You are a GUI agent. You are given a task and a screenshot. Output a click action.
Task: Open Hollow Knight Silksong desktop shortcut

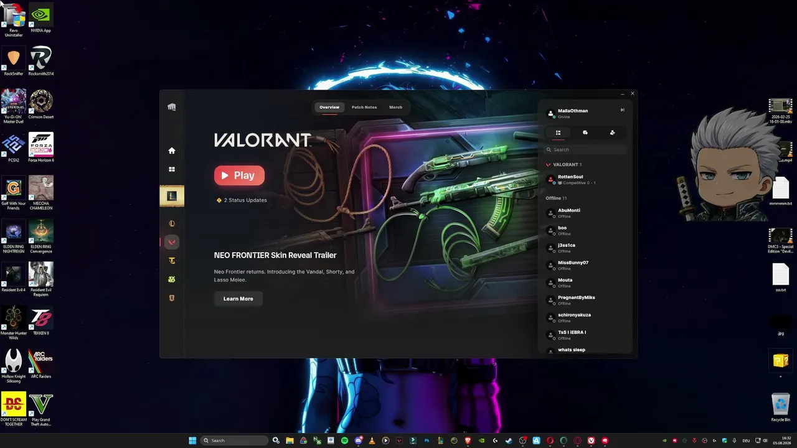coord(14,366)
